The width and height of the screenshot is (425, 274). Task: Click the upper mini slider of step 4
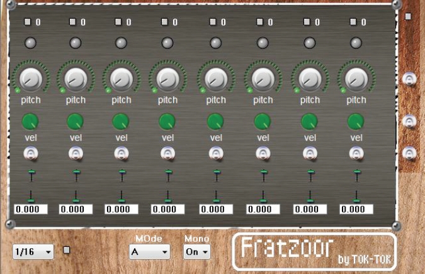[x=169, y=175]
